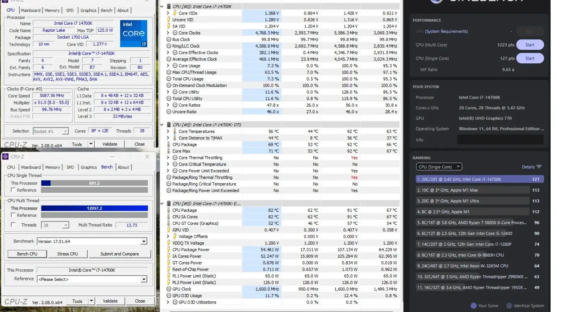The image size is (563, 312).
Task: Click the bolt icon beside CPU Package Power
Action: pos(169,250)
